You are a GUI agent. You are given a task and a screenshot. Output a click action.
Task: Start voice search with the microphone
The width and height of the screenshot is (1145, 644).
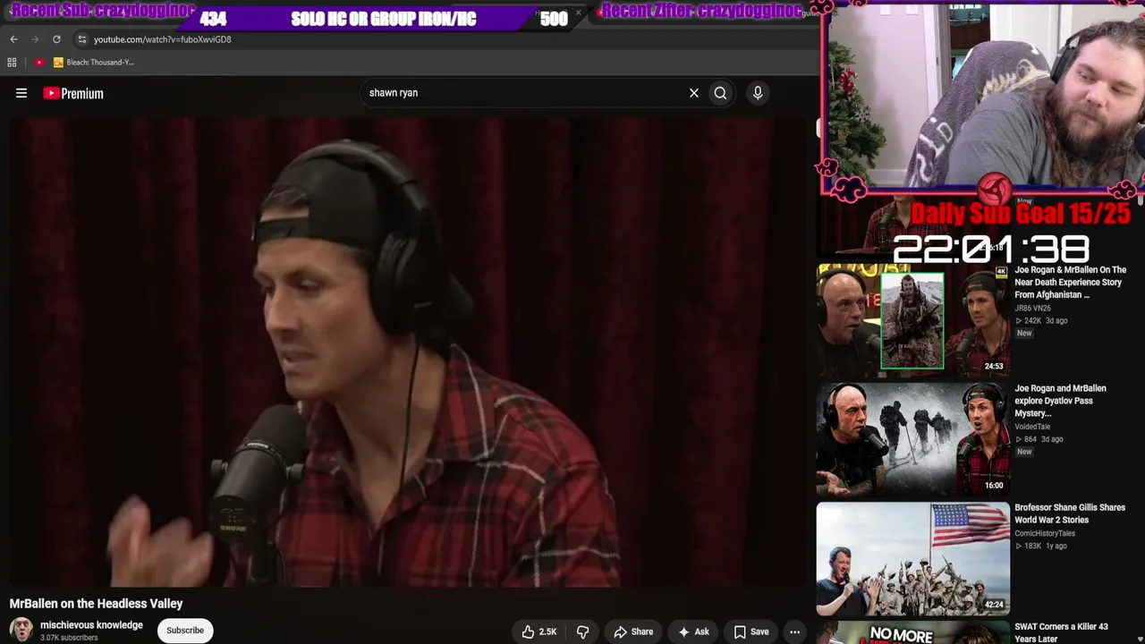pos(758,93)
